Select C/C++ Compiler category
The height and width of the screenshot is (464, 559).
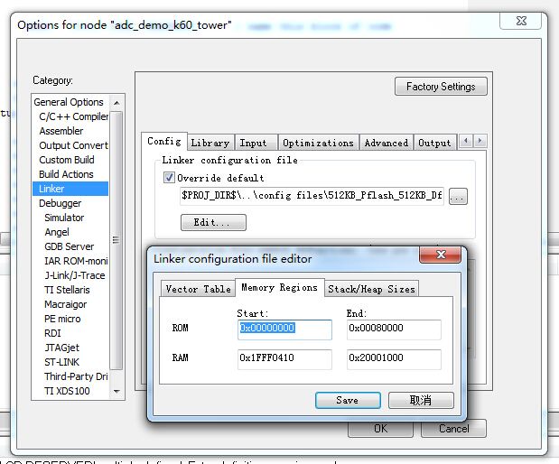click(x=73, y=116)
